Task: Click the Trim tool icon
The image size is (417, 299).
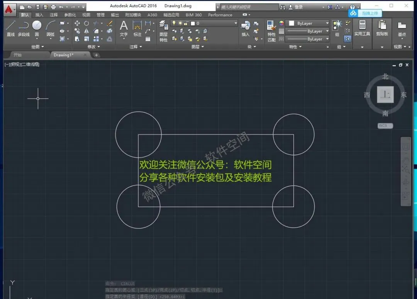Action: click(96, 24)
